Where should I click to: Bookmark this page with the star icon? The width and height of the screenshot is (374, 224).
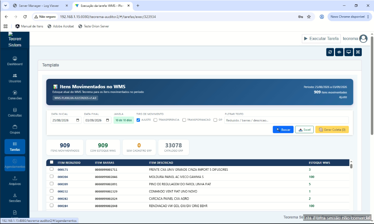point(309,17)
